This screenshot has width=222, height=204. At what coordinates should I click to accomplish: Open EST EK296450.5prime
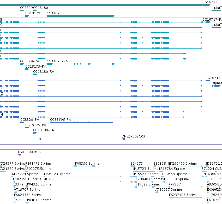[x=183, y=164]
